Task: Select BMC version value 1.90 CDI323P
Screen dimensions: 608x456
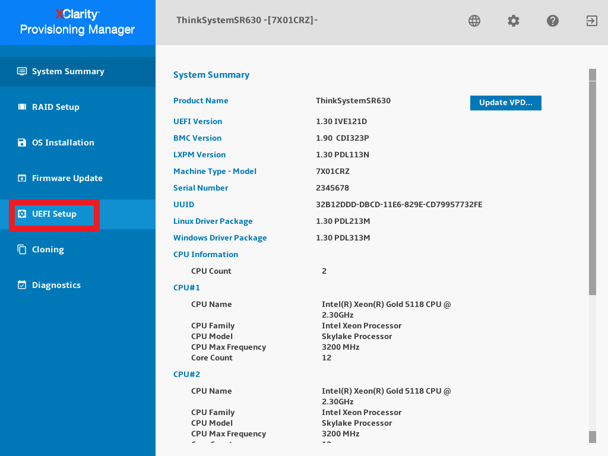Action: [x=343, y=138]
